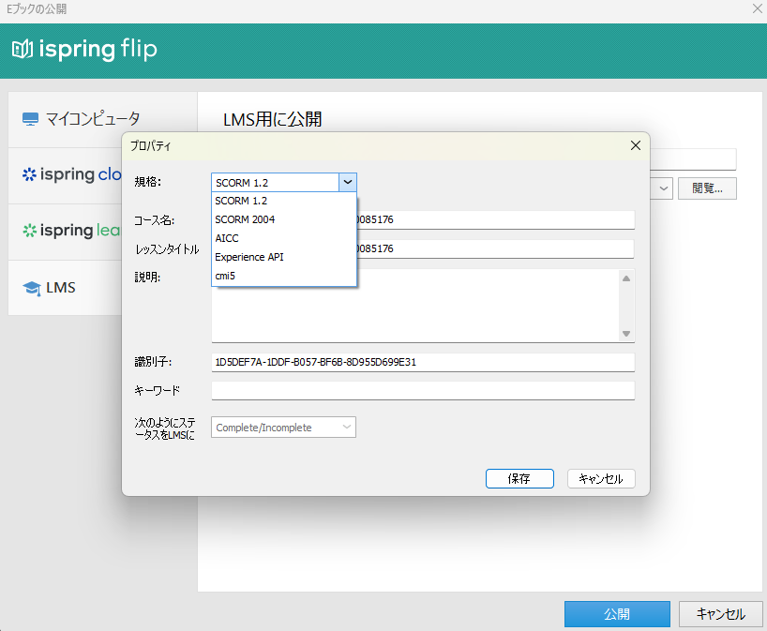Choose SCORM 2004 from the list
Screen dimensions: 767x631
(284, 219)
